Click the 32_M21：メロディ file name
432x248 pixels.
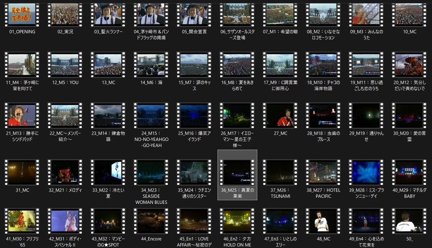(65, 190)
